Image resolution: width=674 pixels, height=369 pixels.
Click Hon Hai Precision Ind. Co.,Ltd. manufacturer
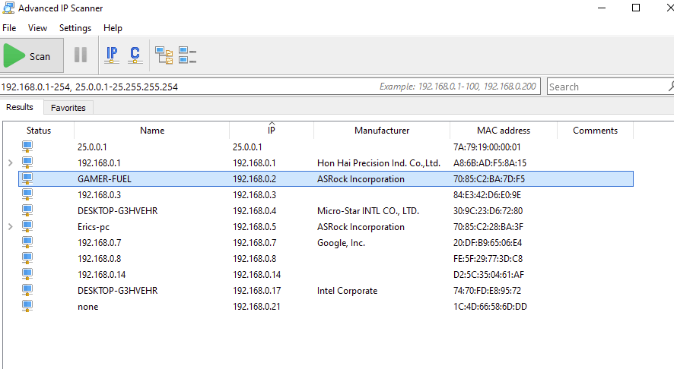[x=379, y=163]
